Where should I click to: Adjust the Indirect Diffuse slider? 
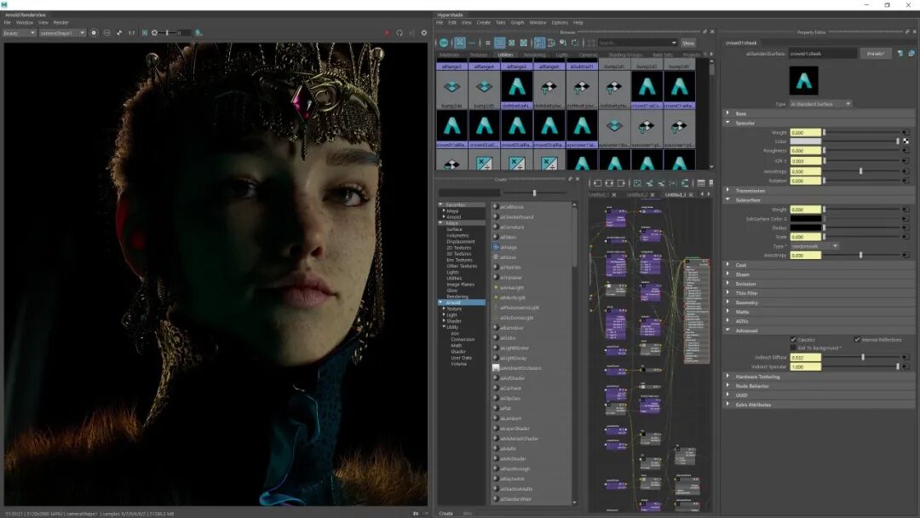[x=861, y=357]
